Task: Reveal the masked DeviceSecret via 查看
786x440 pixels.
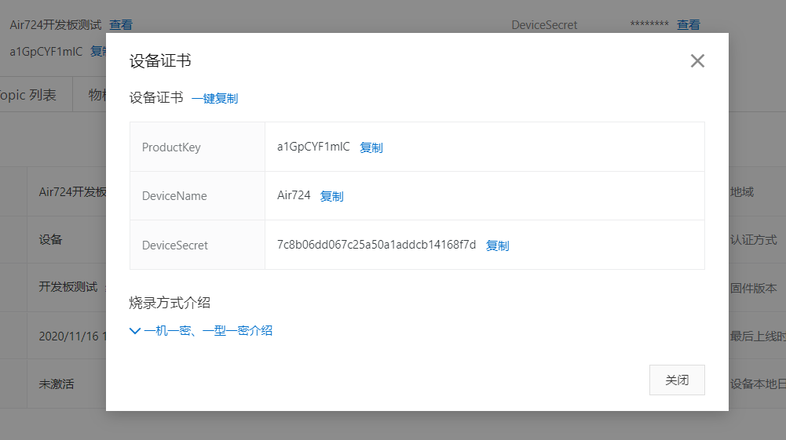Action: coord(688,25)
